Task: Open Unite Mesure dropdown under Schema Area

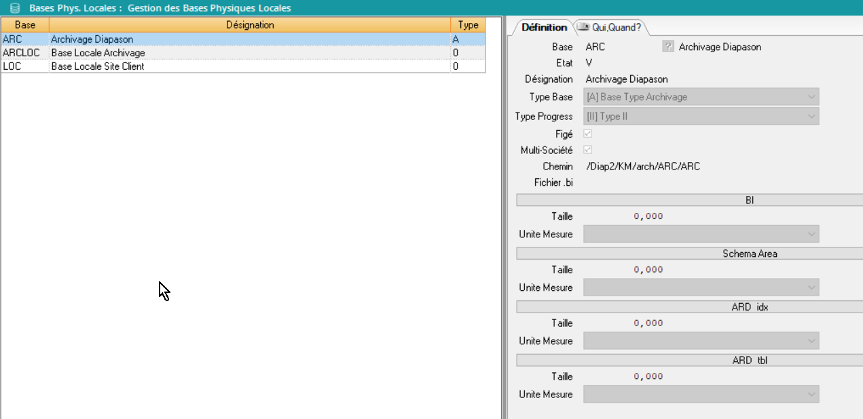Action: click(701, 287)
